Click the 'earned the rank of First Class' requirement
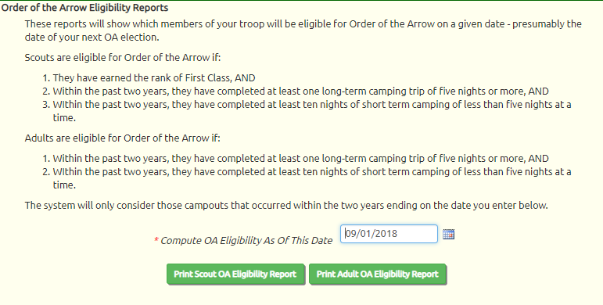This screenshot has width=603, height=305. coord(154,78)
